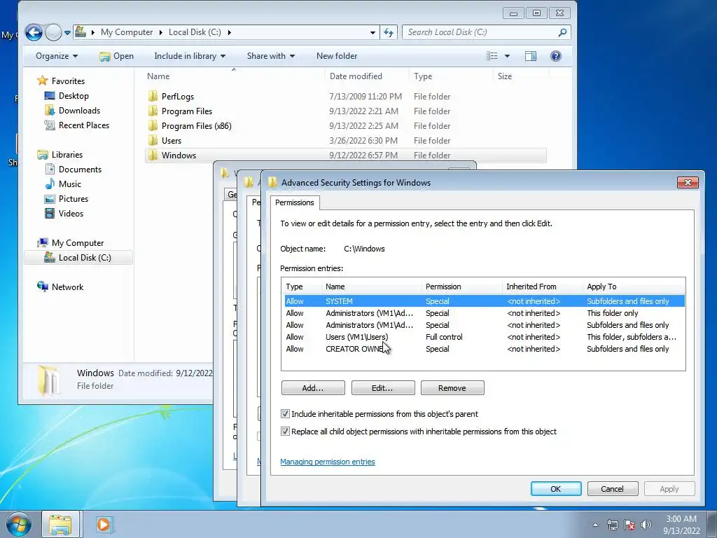Click the Windows Explorer taskbar icon

pyautogui.click(x=60, y=524)
